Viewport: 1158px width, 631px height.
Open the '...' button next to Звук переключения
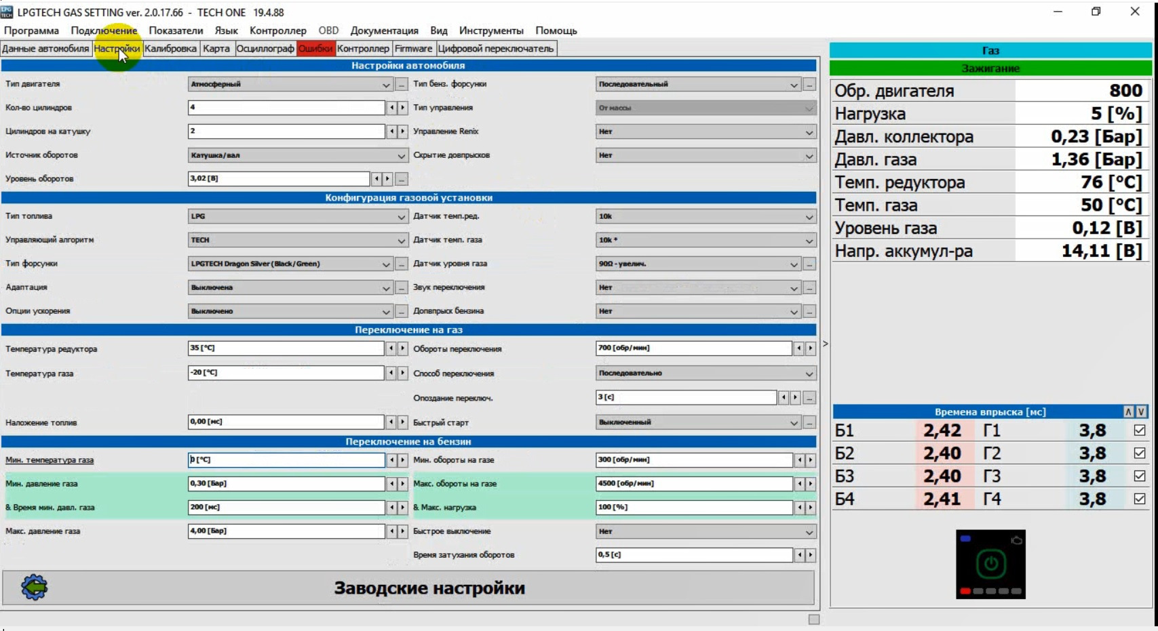tap(809, 288)
